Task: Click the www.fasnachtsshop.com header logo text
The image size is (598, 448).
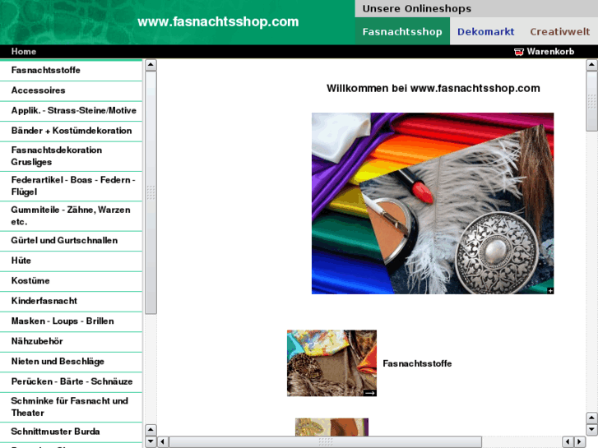Action: click(x=218, y=21)
